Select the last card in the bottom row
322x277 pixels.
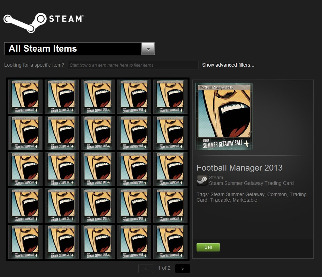tap(170, 242)
